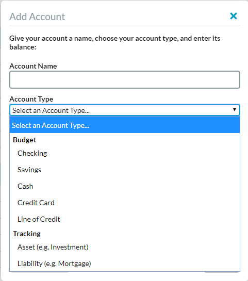Click the partially hidden button under the dropdown arrow side

tap(222, 272)
